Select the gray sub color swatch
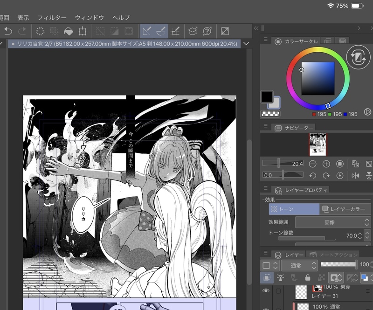 [275, 103]
